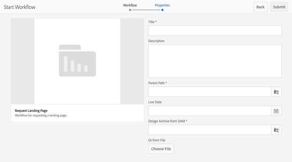Focus the Parent Path input field
292x162 pixels.
click(x=210, y=92)
